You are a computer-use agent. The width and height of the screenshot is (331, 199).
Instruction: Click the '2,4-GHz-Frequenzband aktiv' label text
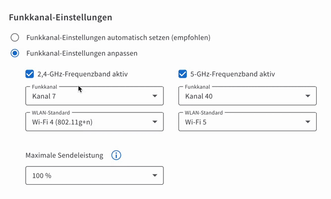82,74
